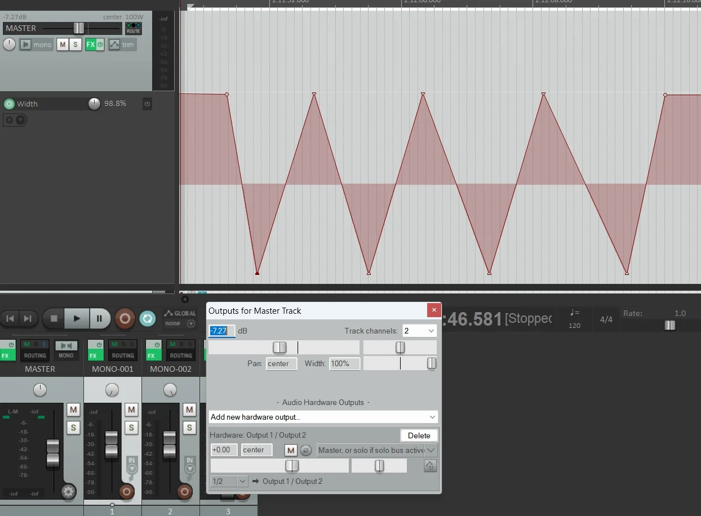The image size is (701, 516).
Task: Open the 1/2 source channels dropdown
Action: coord(229,481)
